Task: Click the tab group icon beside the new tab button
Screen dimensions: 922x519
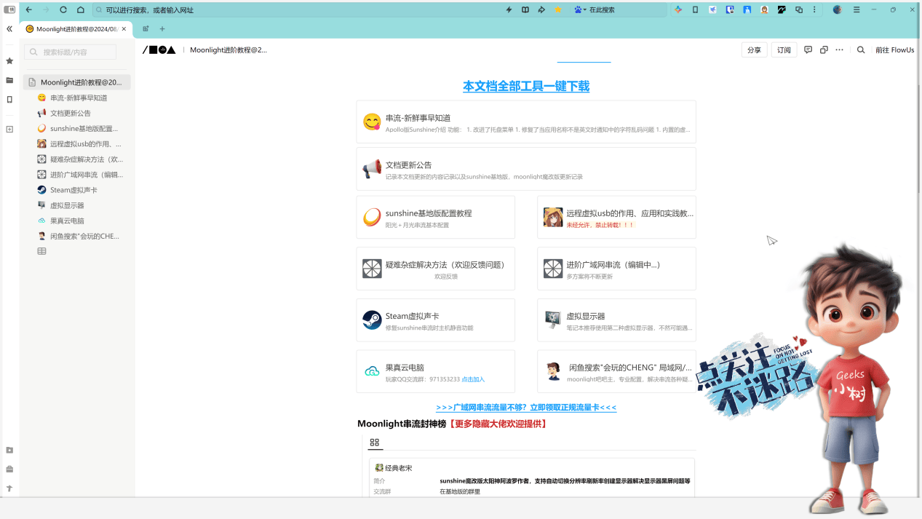Action: [x=146, y=29]
